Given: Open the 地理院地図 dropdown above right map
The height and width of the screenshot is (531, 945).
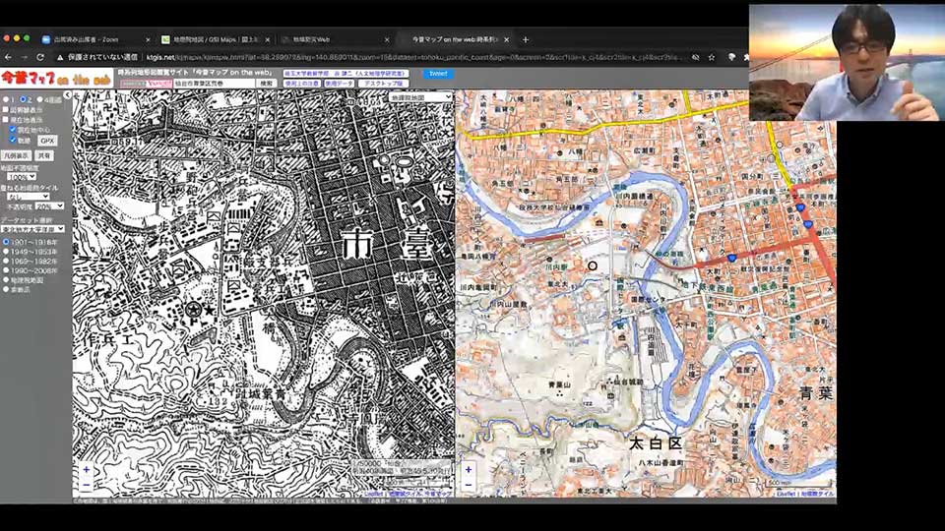Looking at the screenshot, I should click(420, 97).
